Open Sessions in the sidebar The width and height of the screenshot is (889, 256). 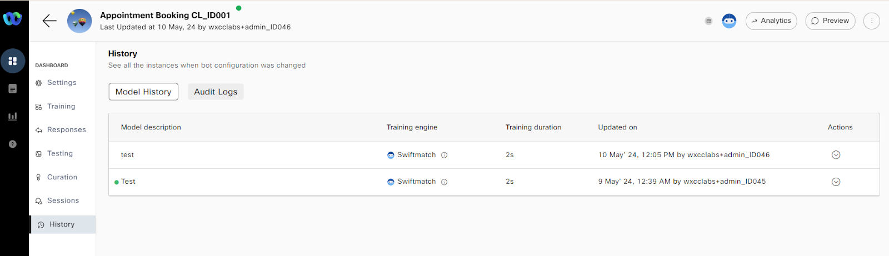(63, 200)
